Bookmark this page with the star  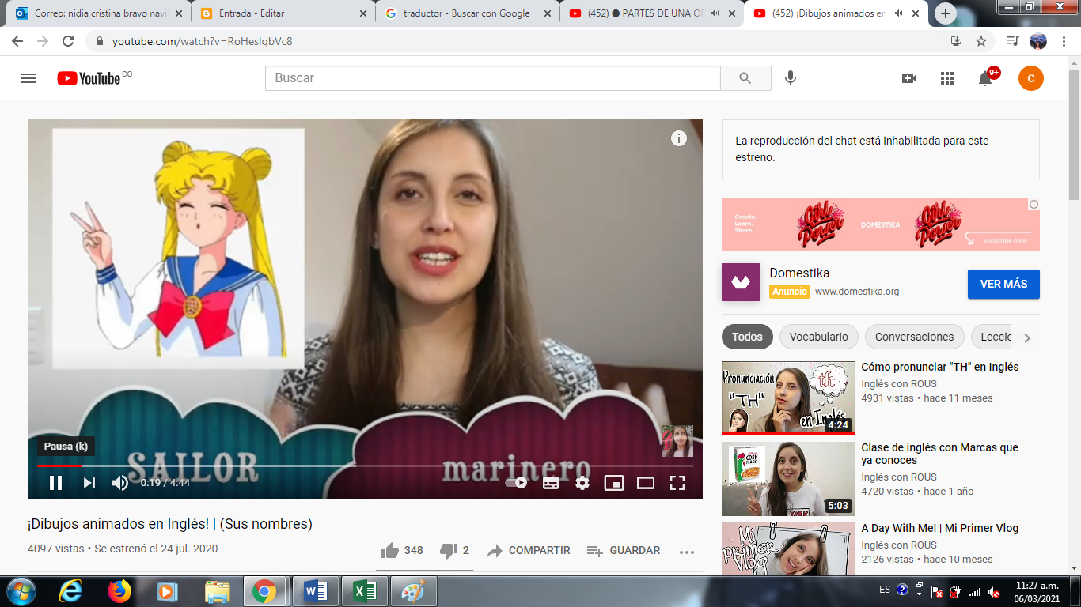(x=981, y=41)
